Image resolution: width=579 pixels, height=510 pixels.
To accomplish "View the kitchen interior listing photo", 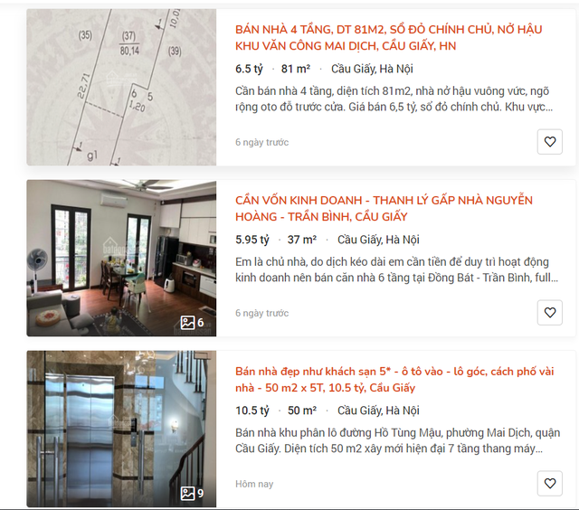I will [x=121, y=258].
